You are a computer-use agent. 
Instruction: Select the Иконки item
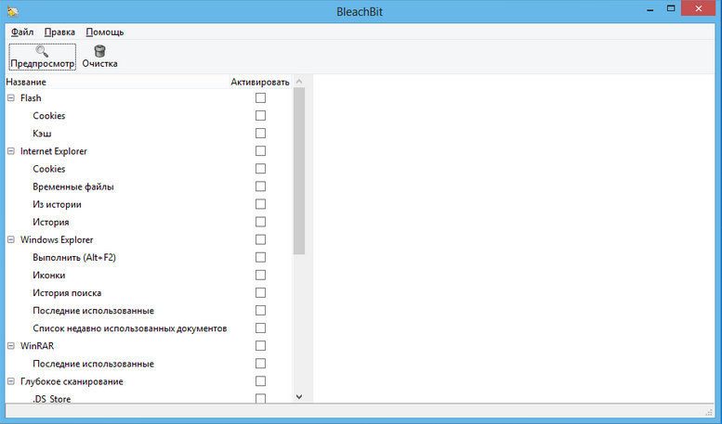(49, 275)
